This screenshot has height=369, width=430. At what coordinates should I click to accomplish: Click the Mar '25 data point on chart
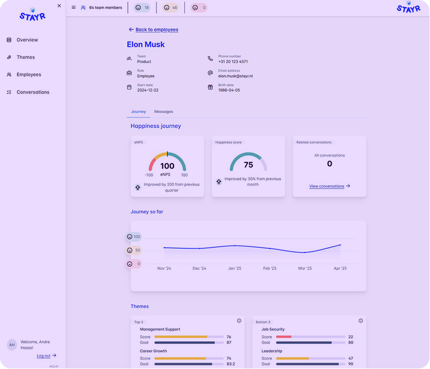click(305, 253)
